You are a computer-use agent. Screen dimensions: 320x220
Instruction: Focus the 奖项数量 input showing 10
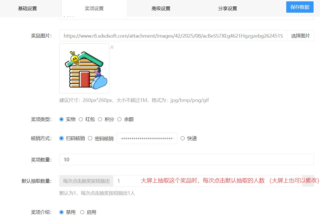[186, 159]
